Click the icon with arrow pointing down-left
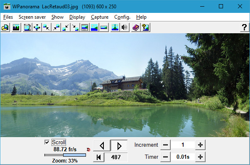 tap(66, 27)
